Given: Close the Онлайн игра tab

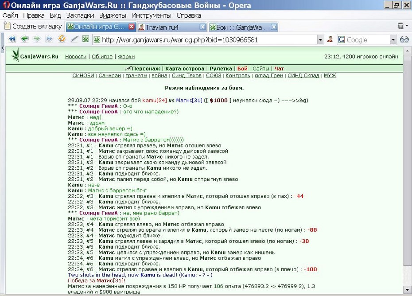Looking at the screenshot, I should tap(132, 27).
